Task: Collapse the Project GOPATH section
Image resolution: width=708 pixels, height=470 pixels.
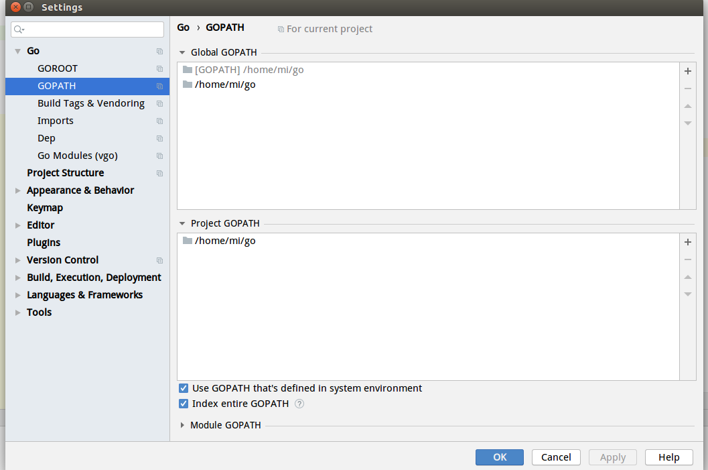Action: tap(182, 223)
